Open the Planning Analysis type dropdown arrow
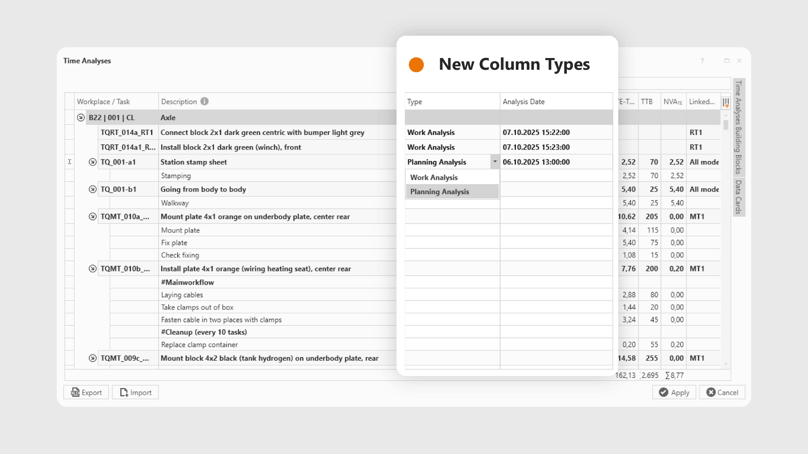Screen dimensions: 808x454 click(495, 162)
